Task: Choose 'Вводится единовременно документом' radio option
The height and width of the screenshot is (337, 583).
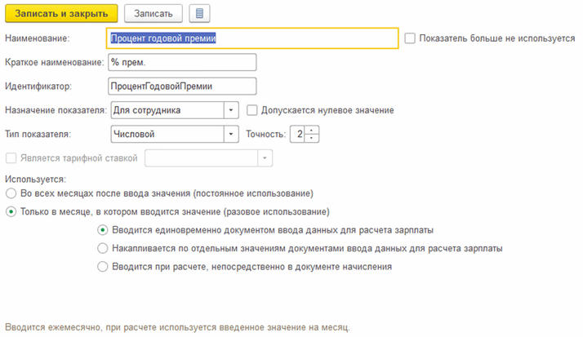Action: coord(102,230)
